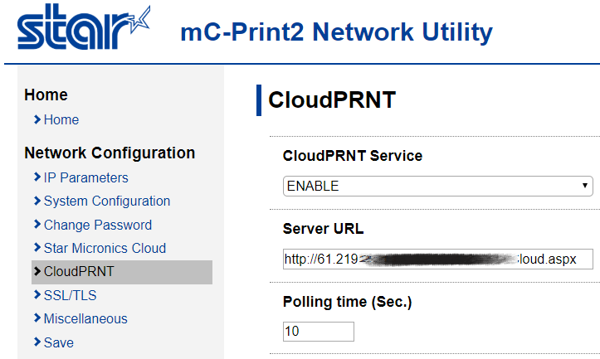
Task: Open SSL/TLS settings
Action: click(70, 295)
